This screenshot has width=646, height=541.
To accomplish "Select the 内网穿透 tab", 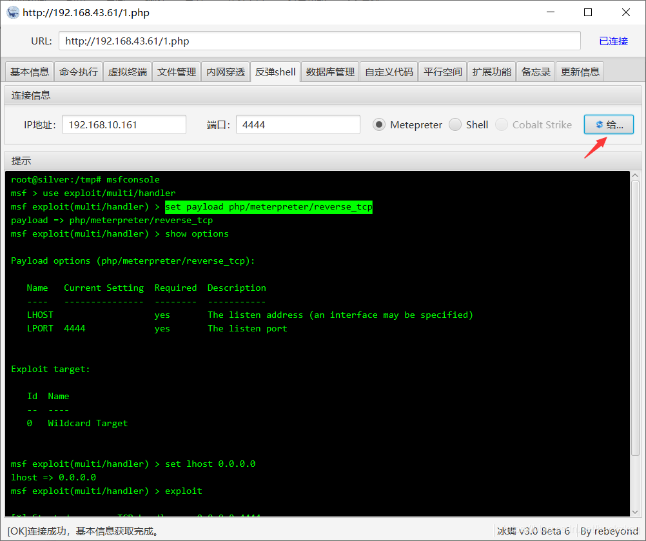I will pyautogui.click(x=226, y=72).
